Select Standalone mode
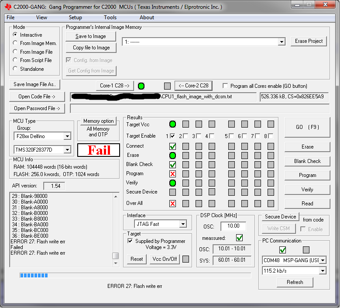This screenshot has width=340, height=308. point(15,69)
